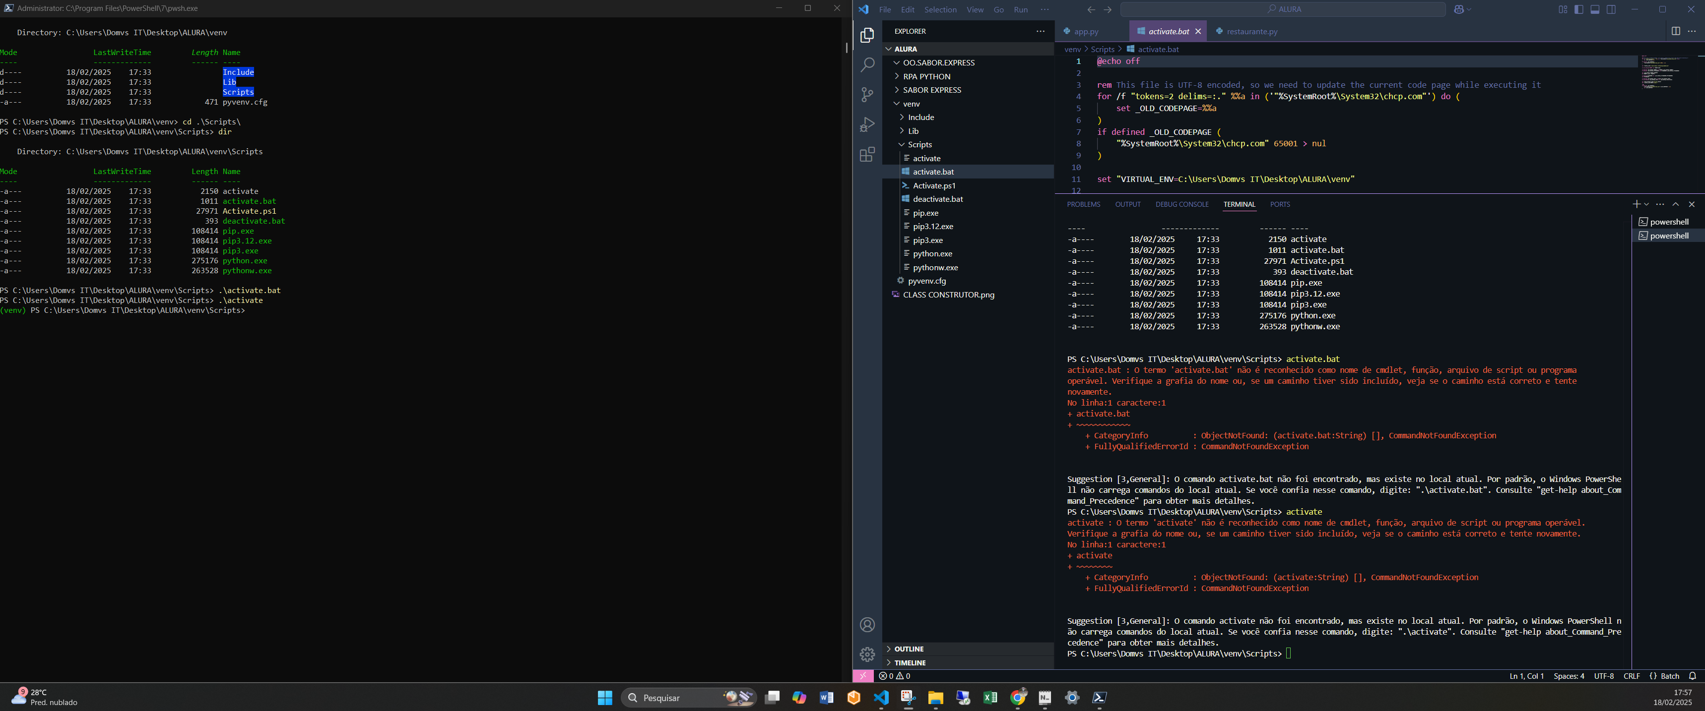Toggle Primary Side Bar visibility
Image resolution: width=1705 pixels, height=711 pixels.
(x=1578, y=9)
